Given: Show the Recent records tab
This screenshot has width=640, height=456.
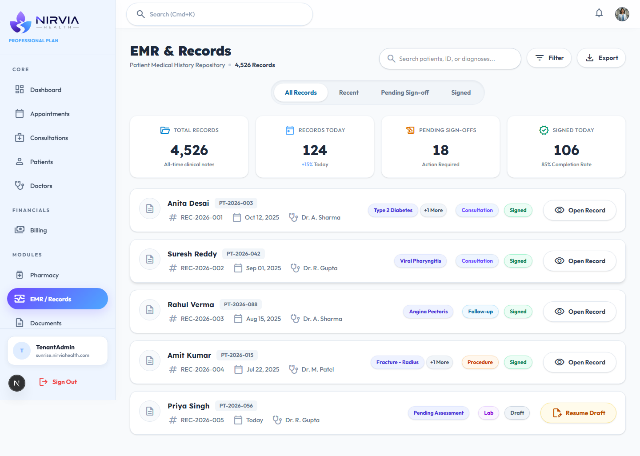Looking at the screenshot, I should (348, 92).
